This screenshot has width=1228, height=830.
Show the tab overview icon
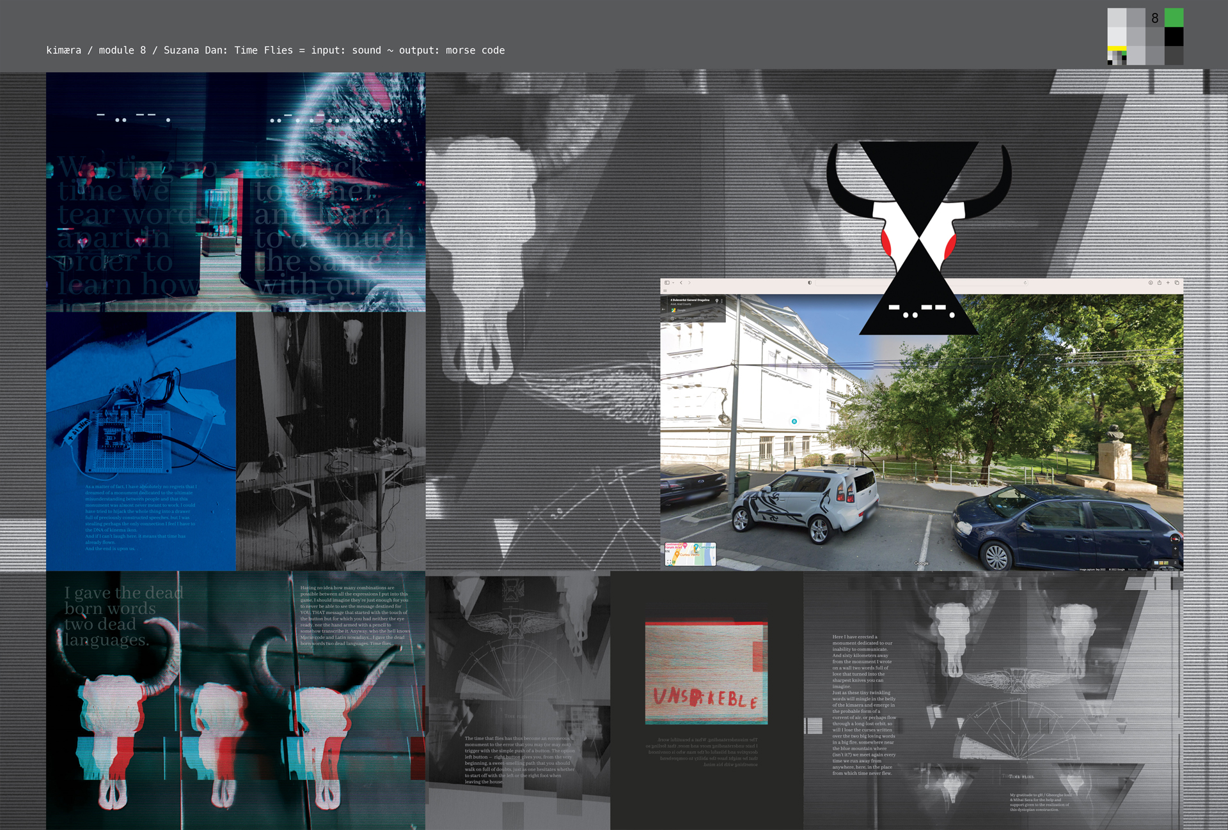point(1177,282)
